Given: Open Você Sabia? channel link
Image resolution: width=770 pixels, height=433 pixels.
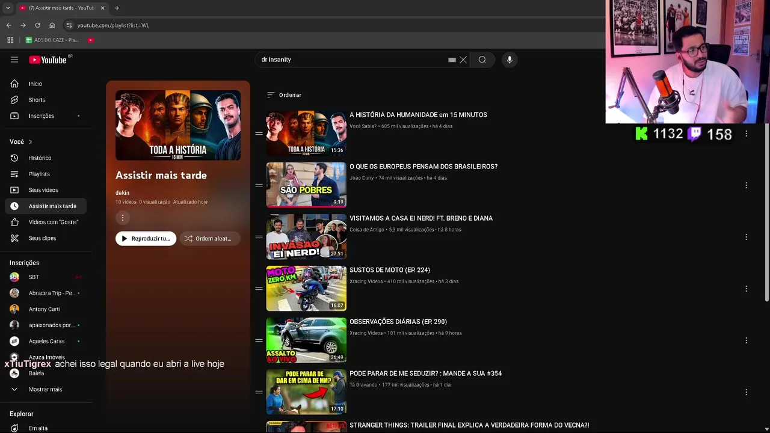Looking at the screenshot, I should (x=363, y=126).
